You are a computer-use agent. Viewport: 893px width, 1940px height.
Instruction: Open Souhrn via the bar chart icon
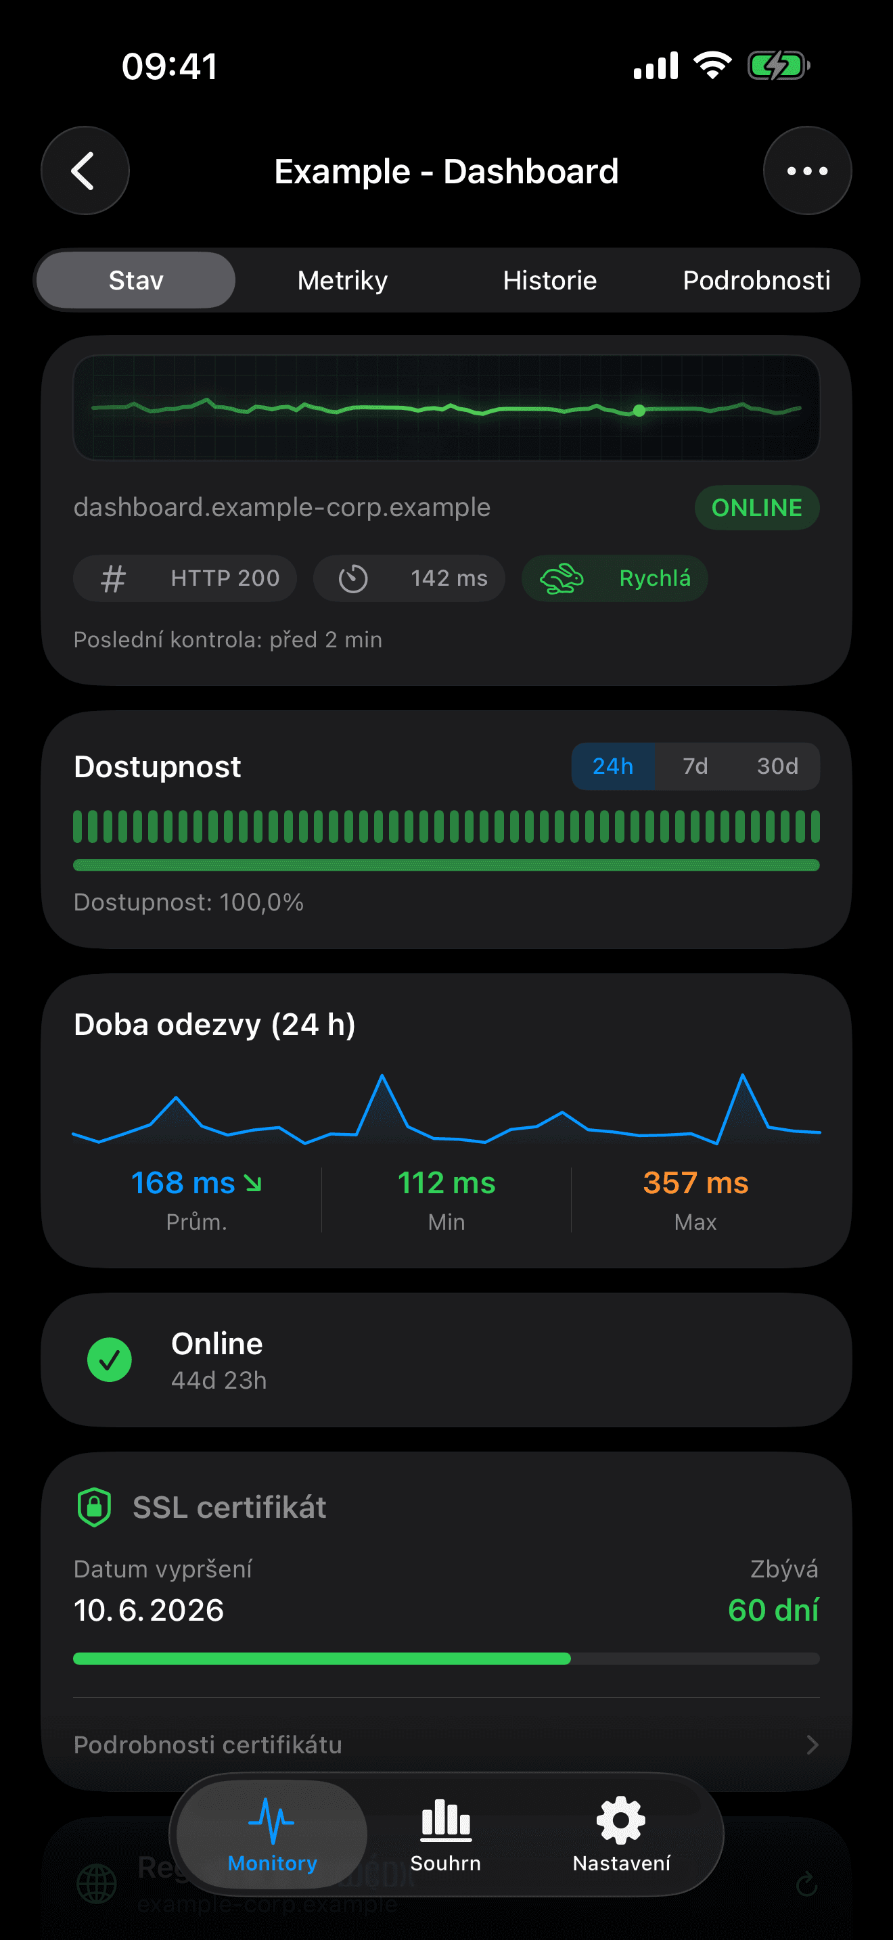click(x=445, y=1819)
